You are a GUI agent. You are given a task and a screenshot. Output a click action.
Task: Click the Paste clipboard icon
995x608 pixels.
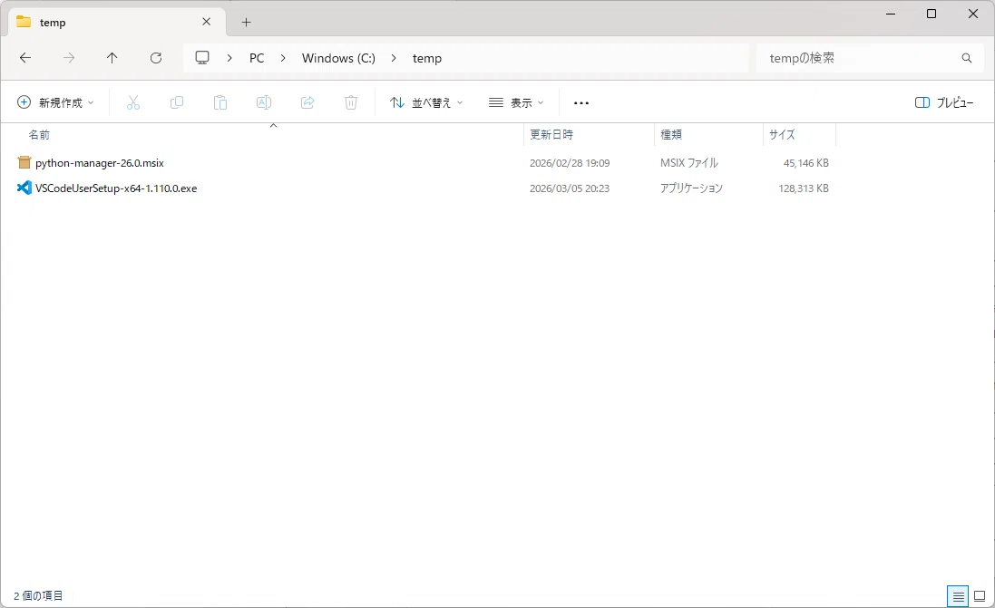coord(220,102)
